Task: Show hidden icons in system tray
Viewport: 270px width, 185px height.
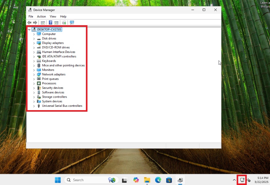Action: (x=234, y=180)
